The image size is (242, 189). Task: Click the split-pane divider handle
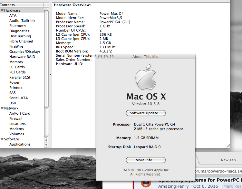[x=50, y=75]
